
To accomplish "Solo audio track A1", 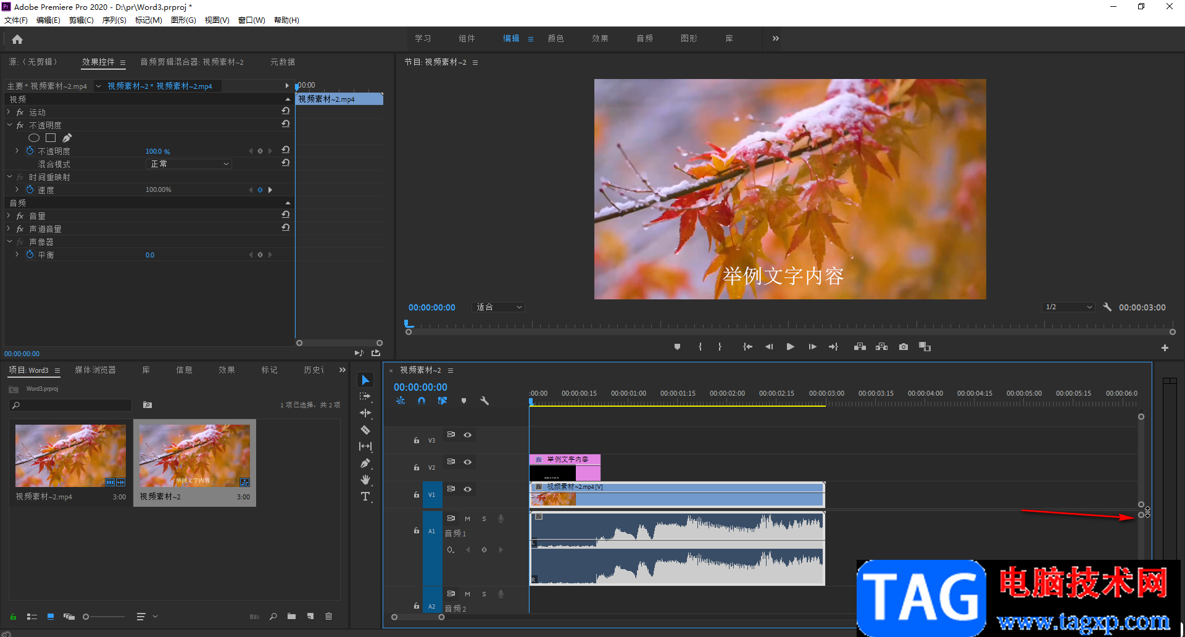I will [x=484, y=518].
